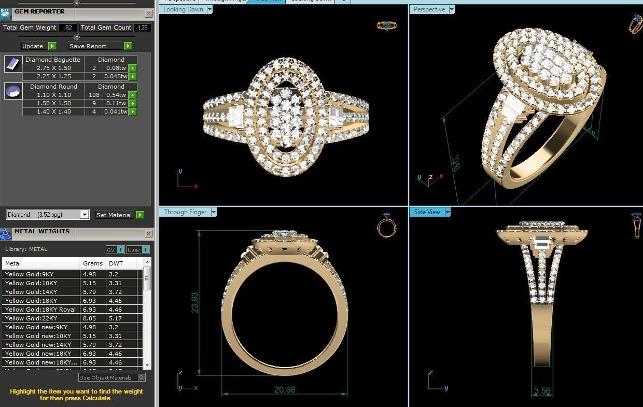Click green arrow for 2.25 X 1.25 baguette row
Image resolution: width=643 pixels, height=407 pixels.
133,76
